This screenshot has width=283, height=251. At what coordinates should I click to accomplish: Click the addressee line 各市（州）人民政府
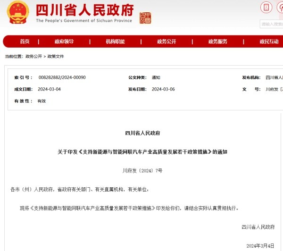tap(80, 189)
